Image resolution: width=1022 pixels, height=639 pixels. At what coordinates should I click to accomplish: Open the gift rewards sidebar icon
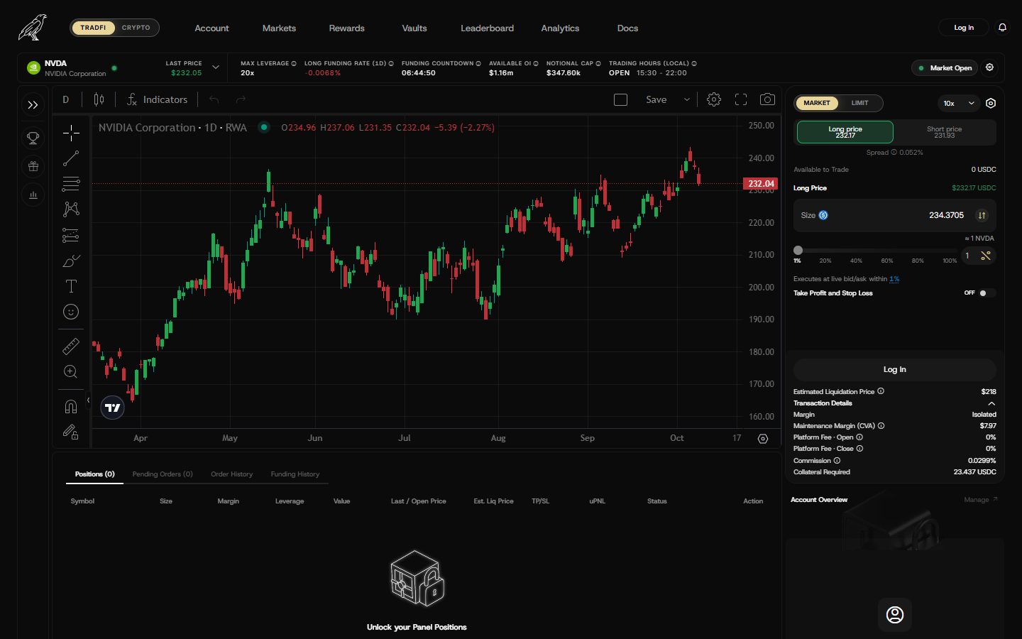tap(33, 166)
